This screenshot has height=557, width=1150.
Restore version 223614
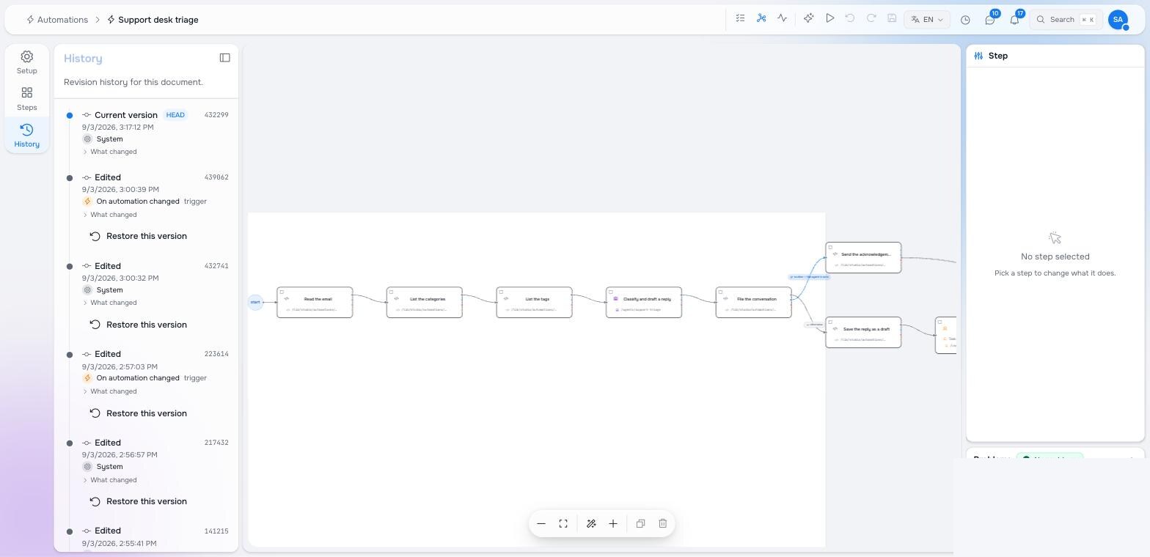(x=139, y=413)
